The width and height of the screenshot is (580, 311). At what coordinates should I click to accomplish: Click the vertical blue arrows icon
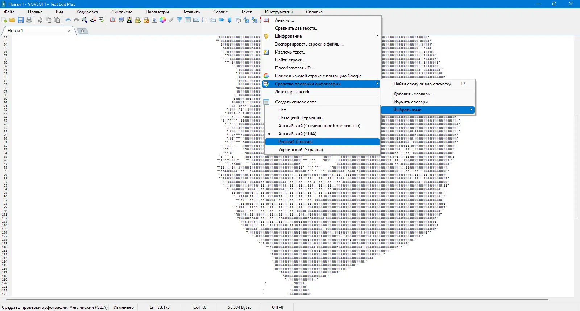coord(229,20)
